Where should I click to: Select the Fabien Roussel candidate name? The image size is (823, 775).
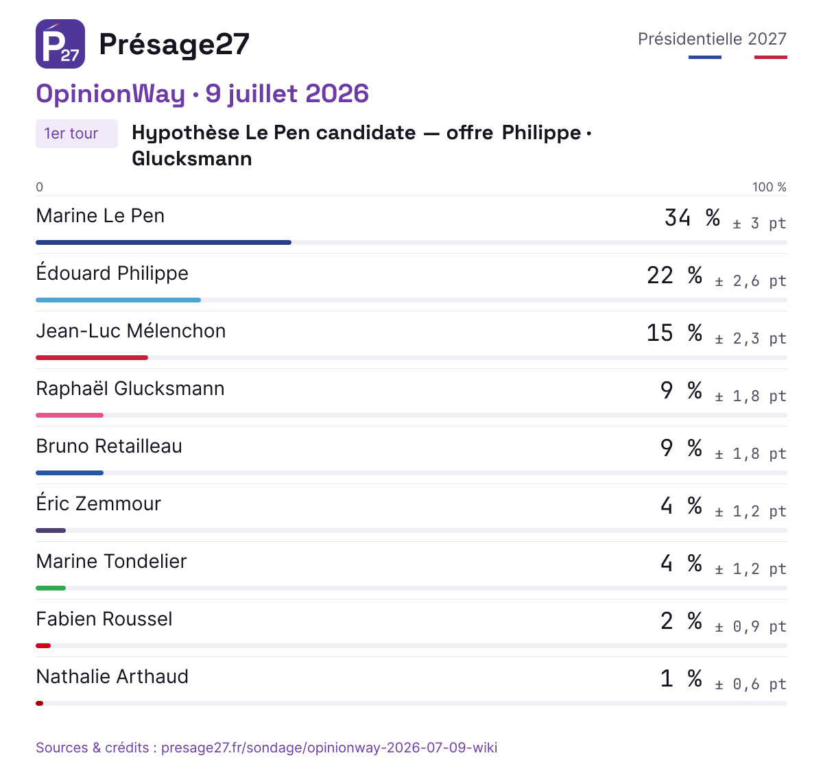(x=104, y=619)
